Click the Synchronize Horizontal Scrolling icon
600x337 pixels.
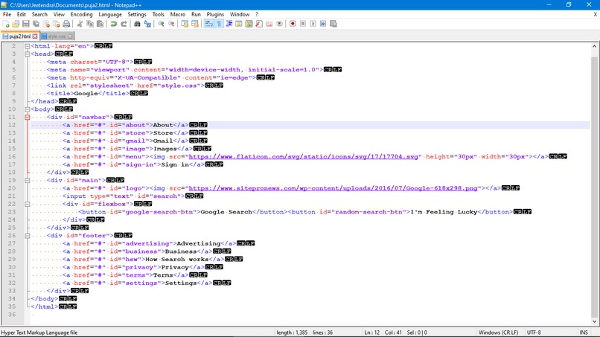pyautogui.click(x=195, y=24)
